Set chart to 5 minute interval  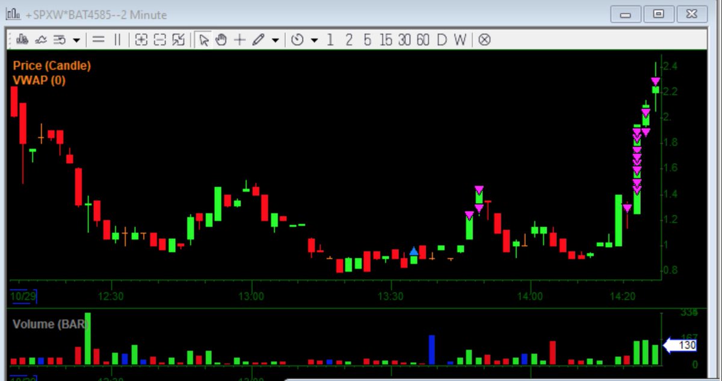(x=367, y=40)
